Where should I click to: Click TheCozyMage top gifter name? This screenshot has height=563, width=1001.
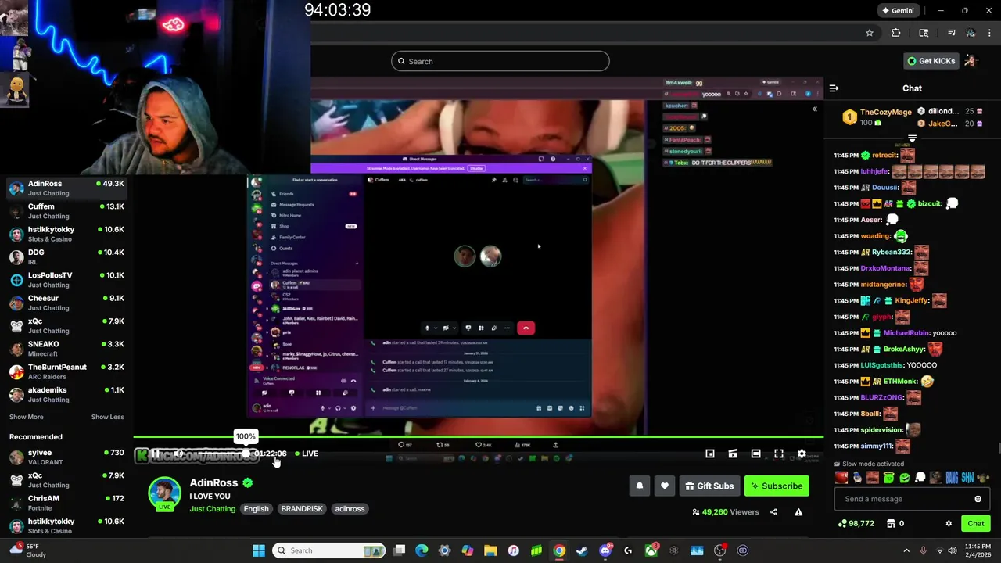(x=886, y=112)
